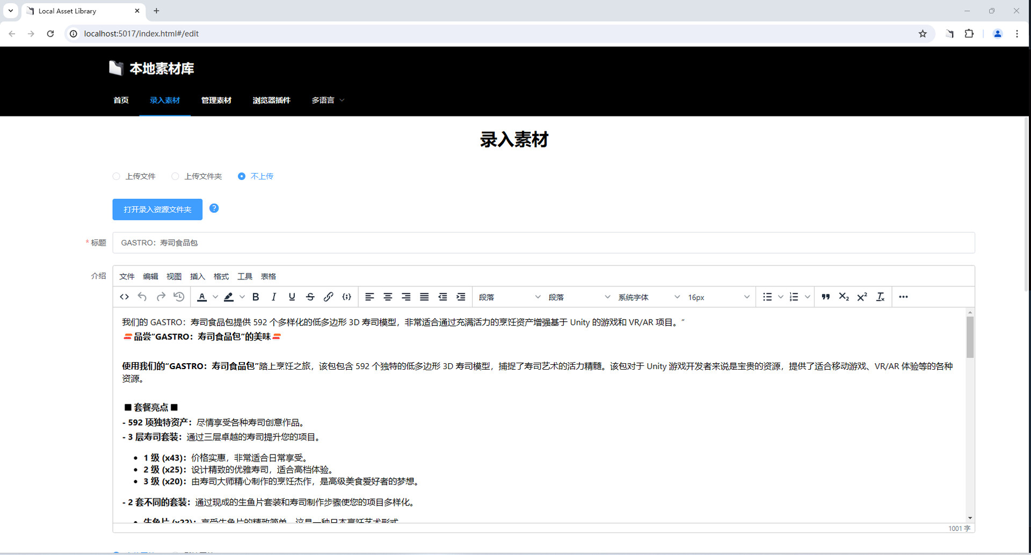Screen dimensions: 1031x555
Task: Select the 上传文件夹 radio option
Action: click(x=175, y=176)
